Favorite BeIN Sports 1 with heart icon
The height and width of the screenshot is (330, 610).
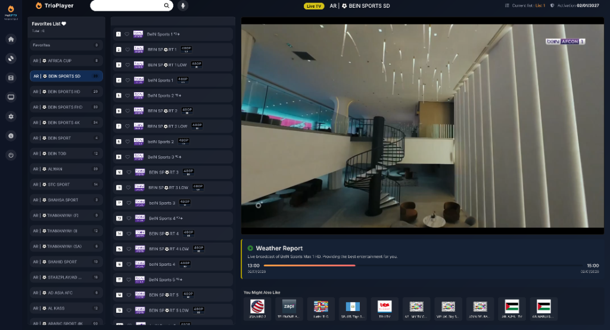pos(127,34)
